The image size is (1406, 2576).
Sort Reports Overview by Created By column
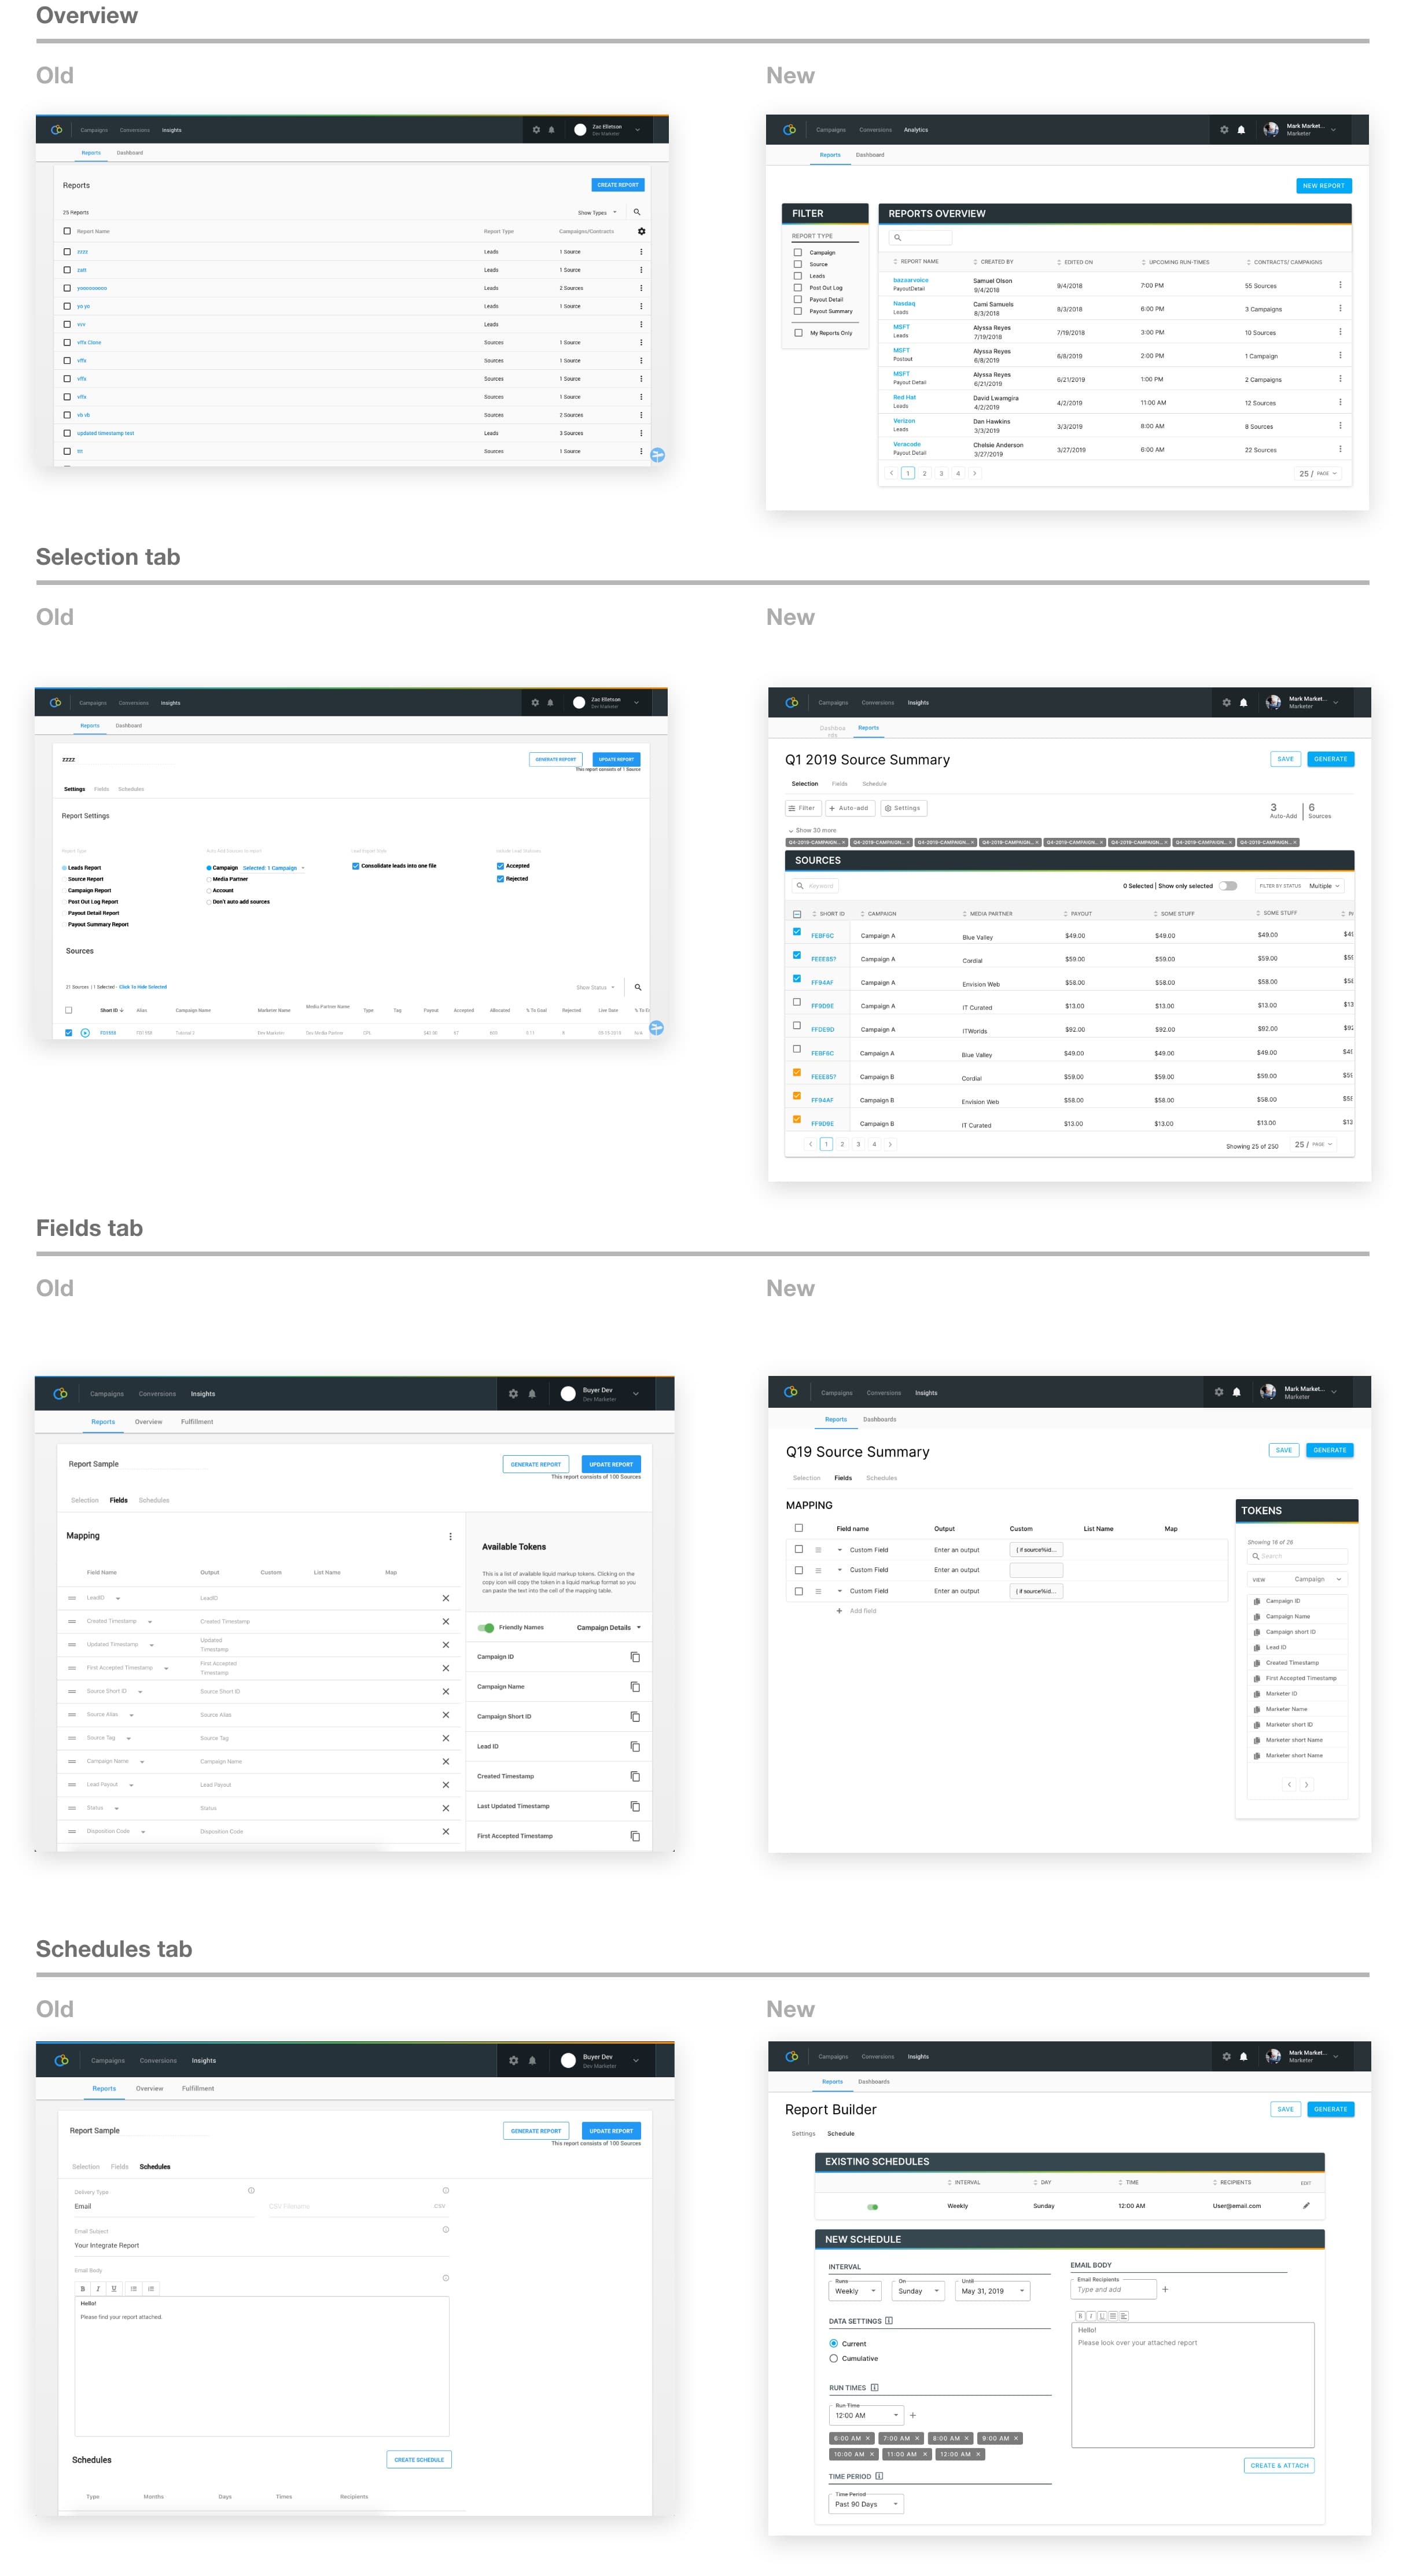[994, 262]
